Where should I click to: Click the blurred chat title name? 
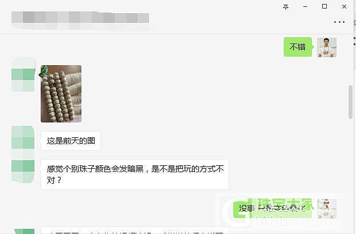(80, 18)
